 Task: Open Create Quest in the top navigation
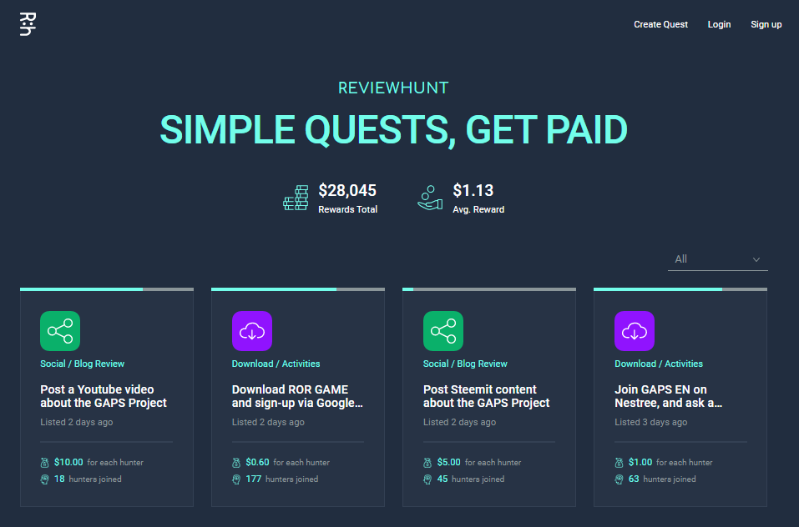pos(660,24)
